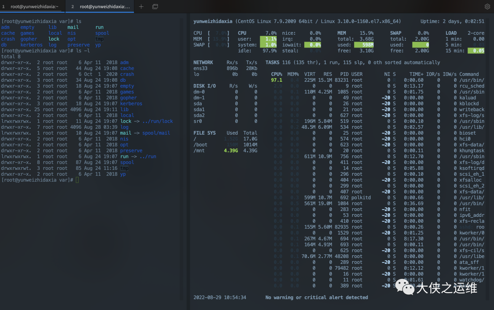Click the NETWORK section header

coord(203,63)
